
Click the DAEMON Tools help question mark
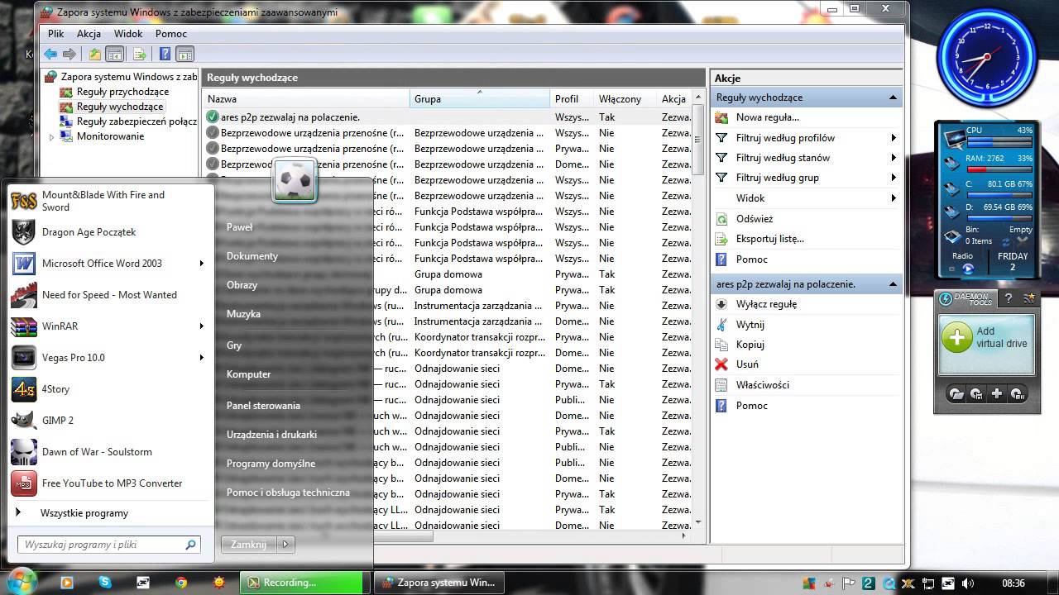(x=1009, y=298)
